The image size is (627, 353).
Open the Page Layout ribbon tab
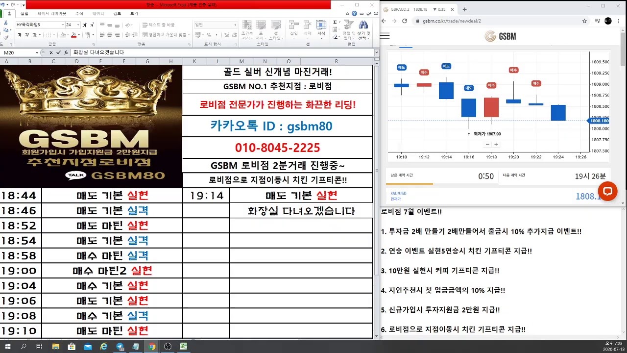point(52,14)
